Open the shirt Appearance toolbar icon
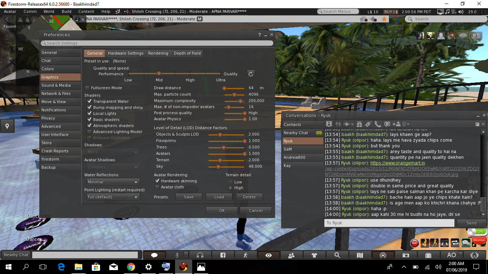The width and height of the screenshot is (488, 274). click(314, 255)
